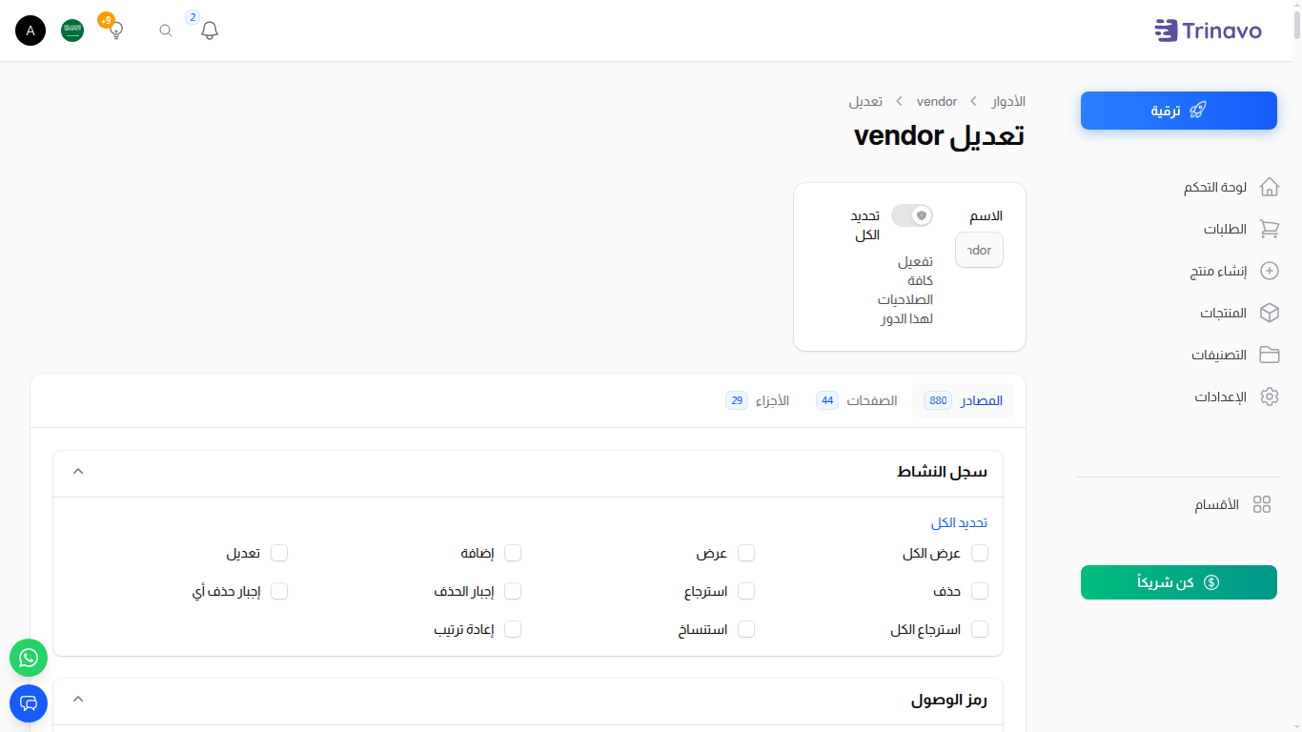1302x732 pixels.
Task: Check the إعادة ترتيب permission
Action: pyautogui.click(x=513, y=629)
